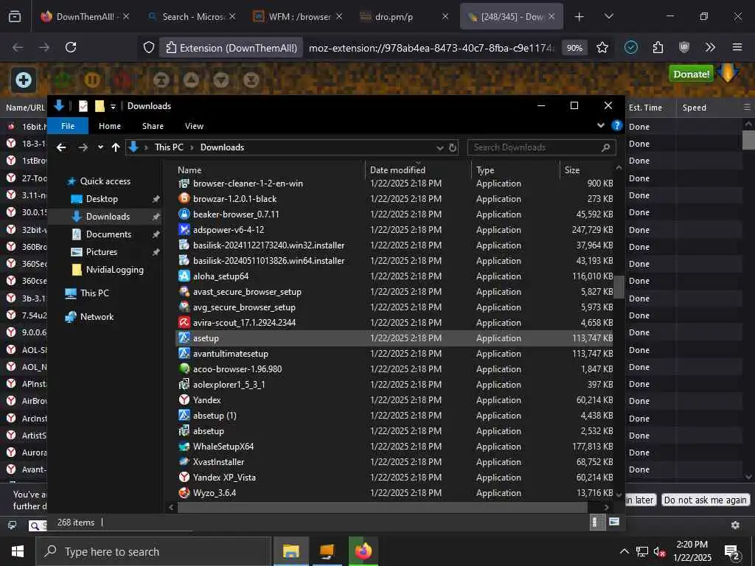Show hidden system tray icons

(624, 551)
